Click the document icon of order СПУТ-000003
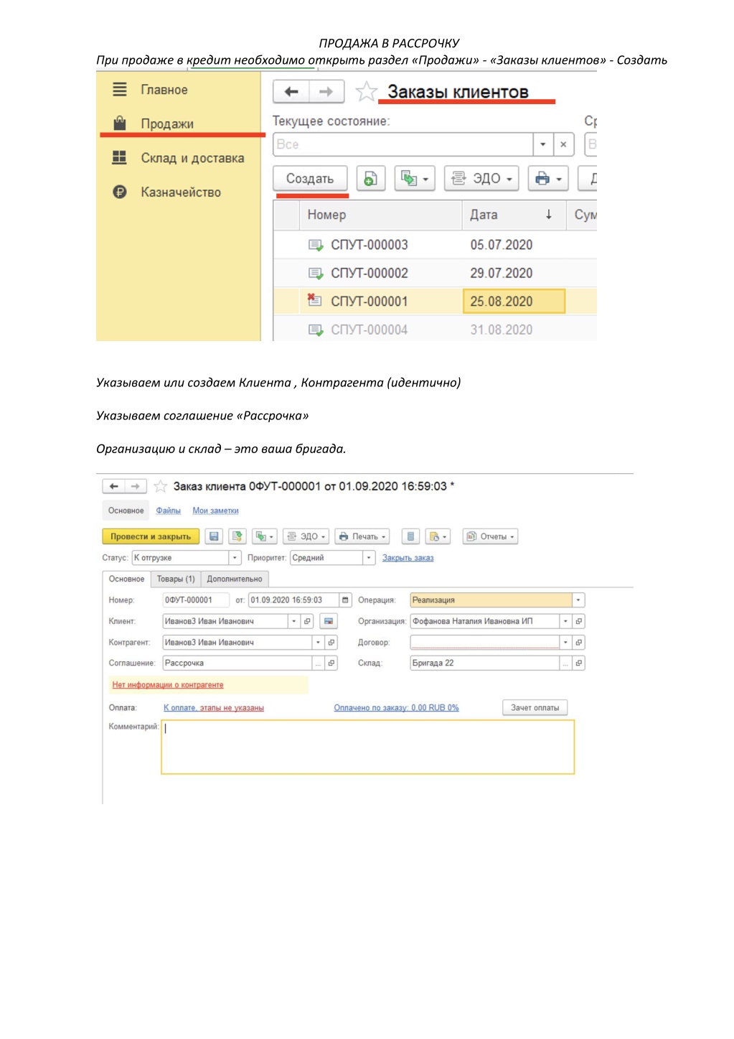The image size is (734, 1039). [x=316, y=245]
